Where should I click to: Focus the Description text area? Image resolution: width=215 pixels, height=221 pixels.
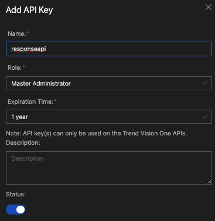pos(109,168)
